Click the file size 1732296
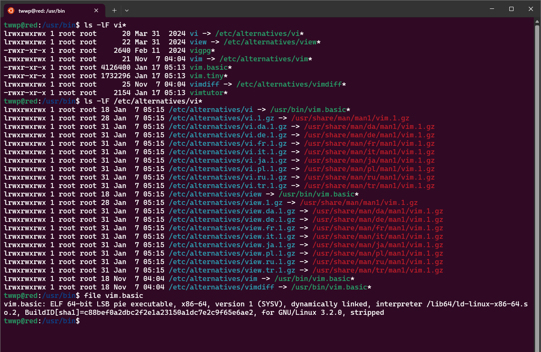The width and height of the screenshot is (541, 352). [x=116, y=76]
